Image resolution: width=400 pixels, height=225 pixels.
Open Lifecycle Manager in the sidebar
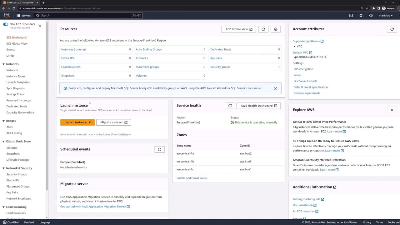18,160
